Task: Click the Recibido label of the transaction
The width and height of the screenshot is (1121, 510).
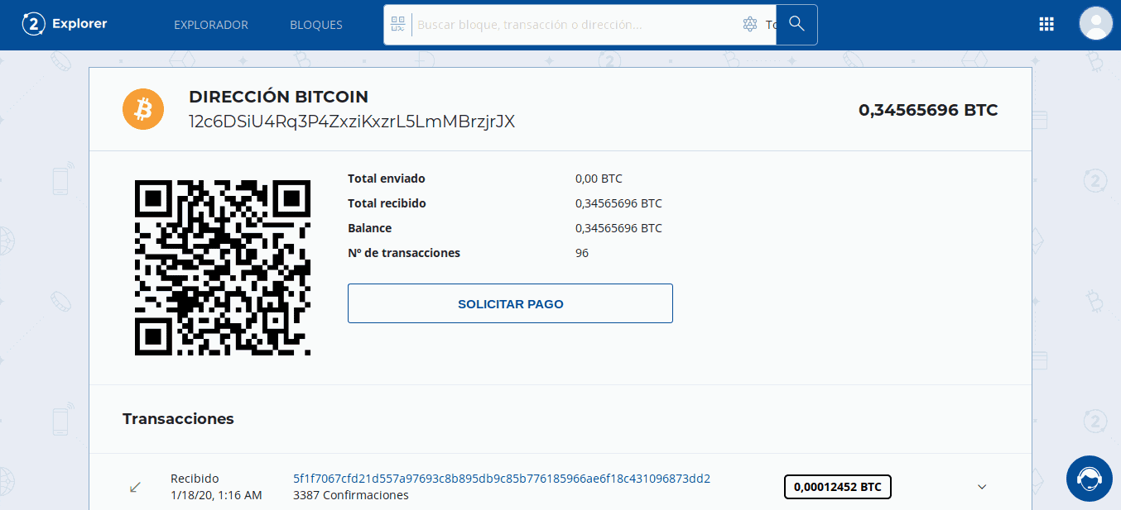Action: [195, 479]
